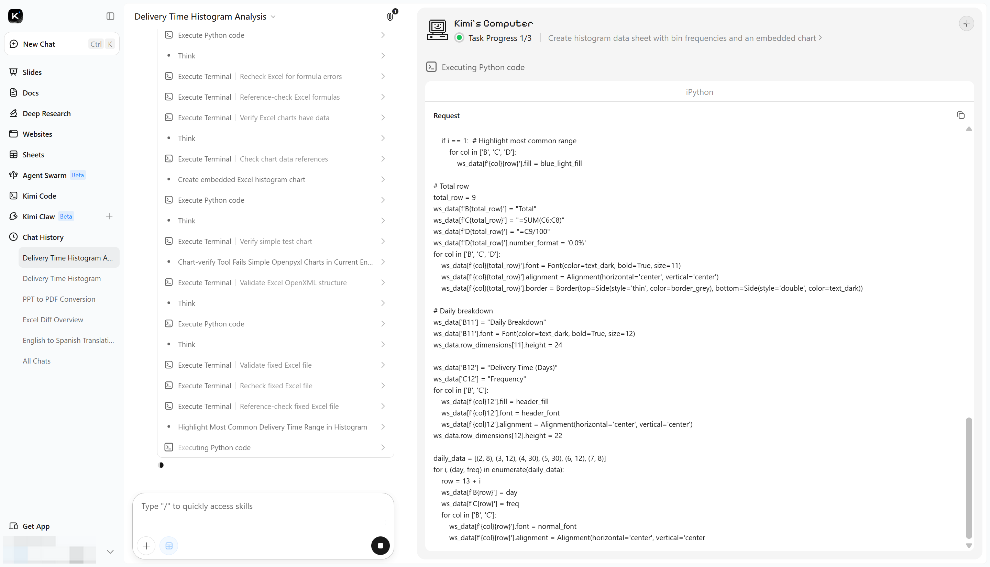The image size is (990, 567).
Task: Expand the account menu chevron at bottom left
Action: tap(110, 552)
